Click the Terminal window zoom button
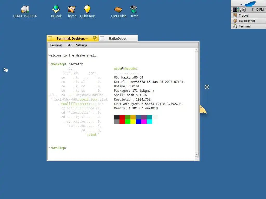The width and height of the screenshot is (266, 199). pos(95,38)
